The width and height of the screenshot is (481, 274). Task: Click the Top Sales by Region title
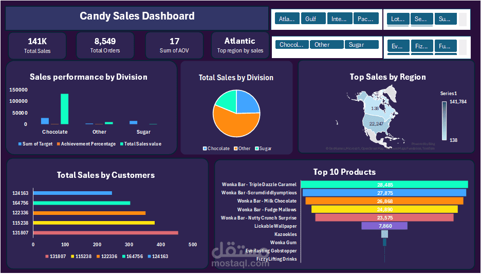[388, 77]
